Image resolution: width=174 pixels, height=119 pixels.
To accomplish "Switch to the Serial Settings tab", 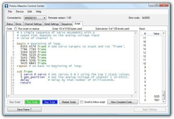I will coord(52,24).
